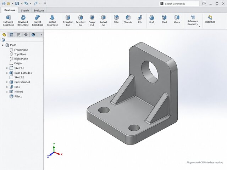
Task: Switch to the Features tab
Action: coord(10,10)
